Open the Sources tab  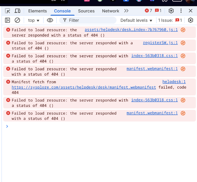click(x=86, y=11)
